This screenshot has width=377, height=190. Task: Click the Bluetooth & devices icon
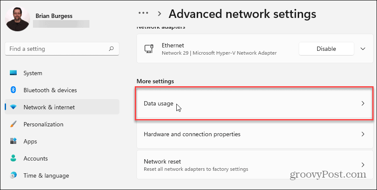tap(13, 90)
